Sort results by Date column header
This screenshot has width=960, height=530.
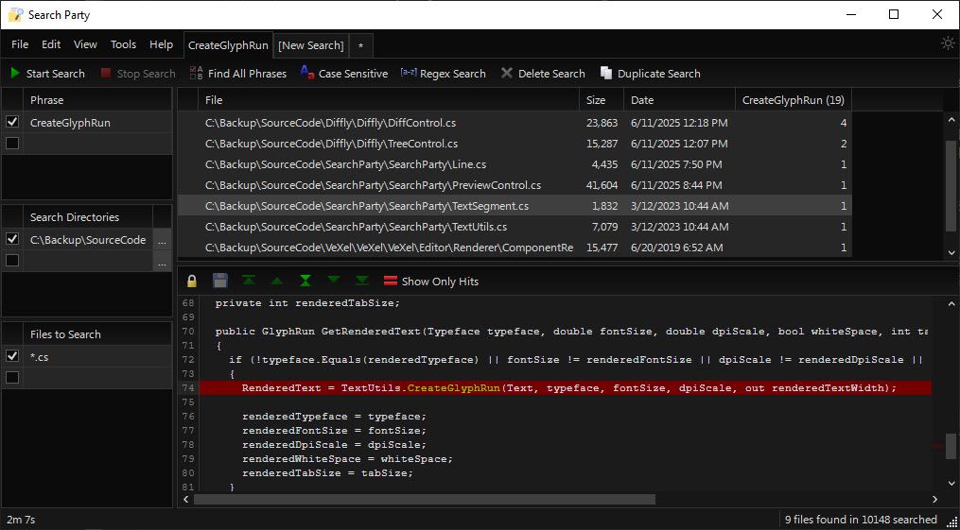tap(679, 99)
